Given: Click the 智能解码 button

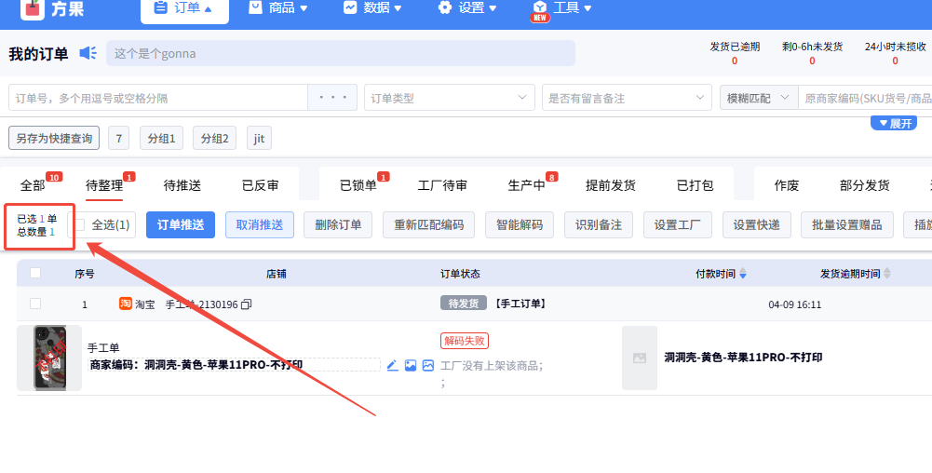Looking at the screenshot, I should (520, 224).
